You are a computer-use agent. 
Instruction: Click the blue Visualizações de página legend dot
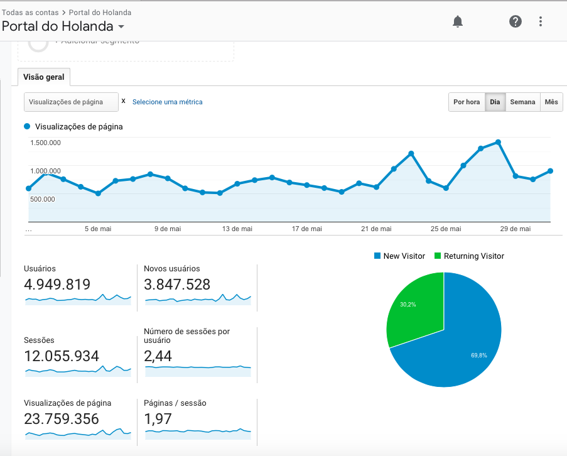click(27, 126)
